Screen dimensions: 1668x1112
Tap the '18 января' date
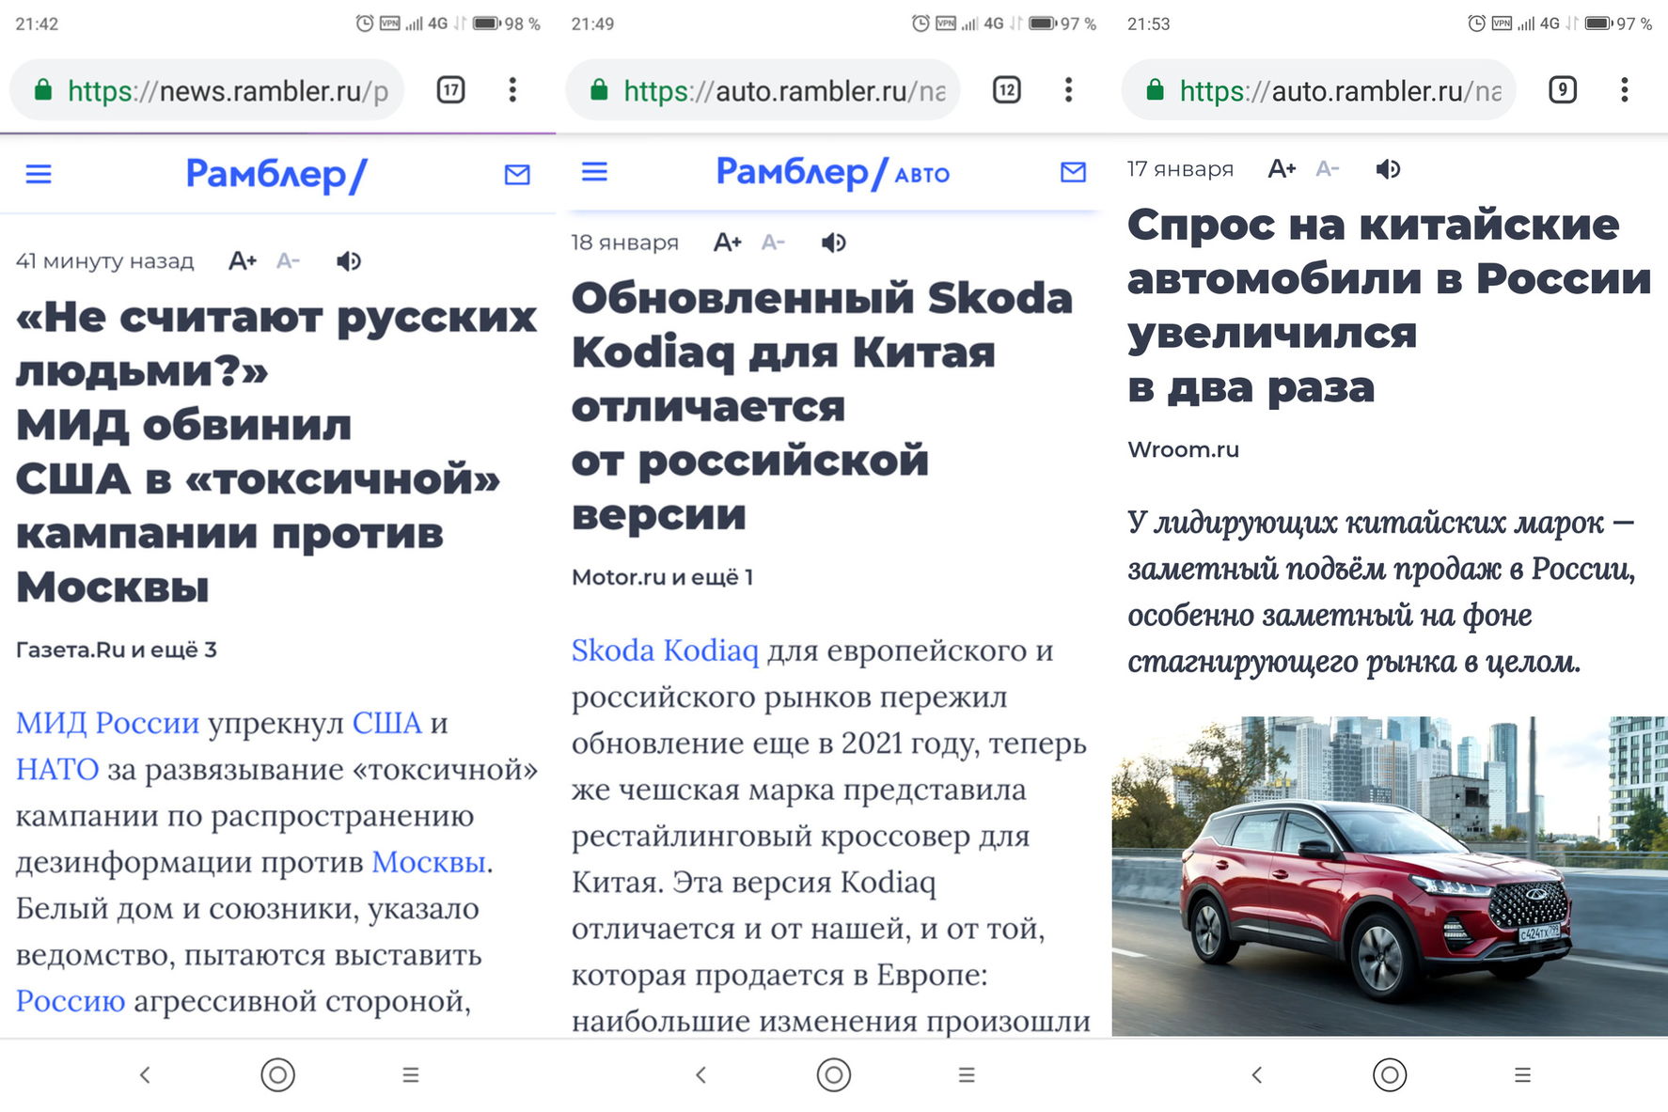(x=625, y=243)
